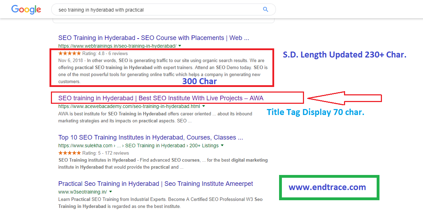The image size is (423, 223).
Task: Click the star rating of 5 - 172 reviews
Action: click(70, 153)
